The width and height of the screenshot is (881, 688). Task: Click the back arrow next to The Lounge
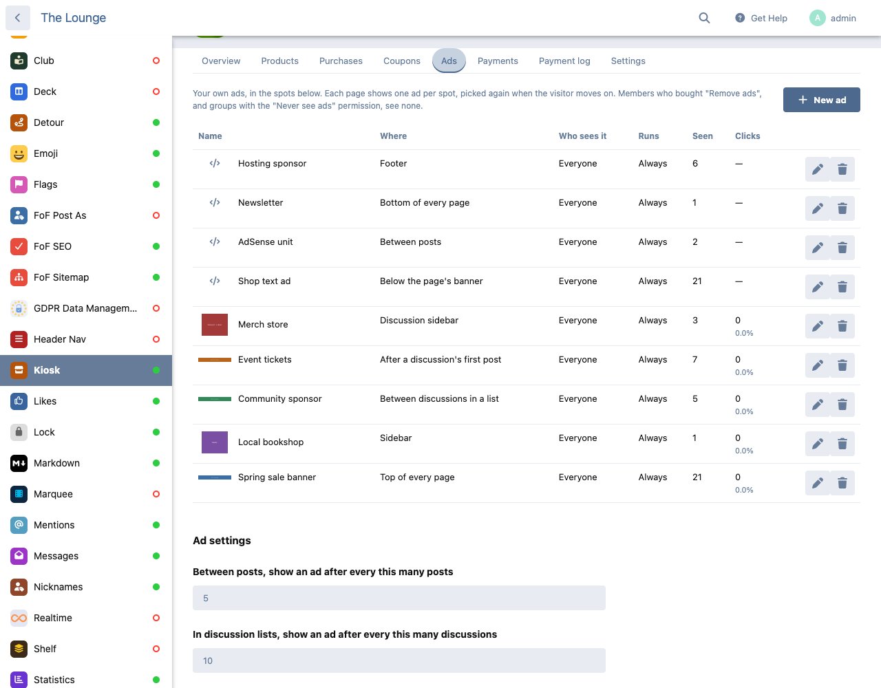(18, 18)
